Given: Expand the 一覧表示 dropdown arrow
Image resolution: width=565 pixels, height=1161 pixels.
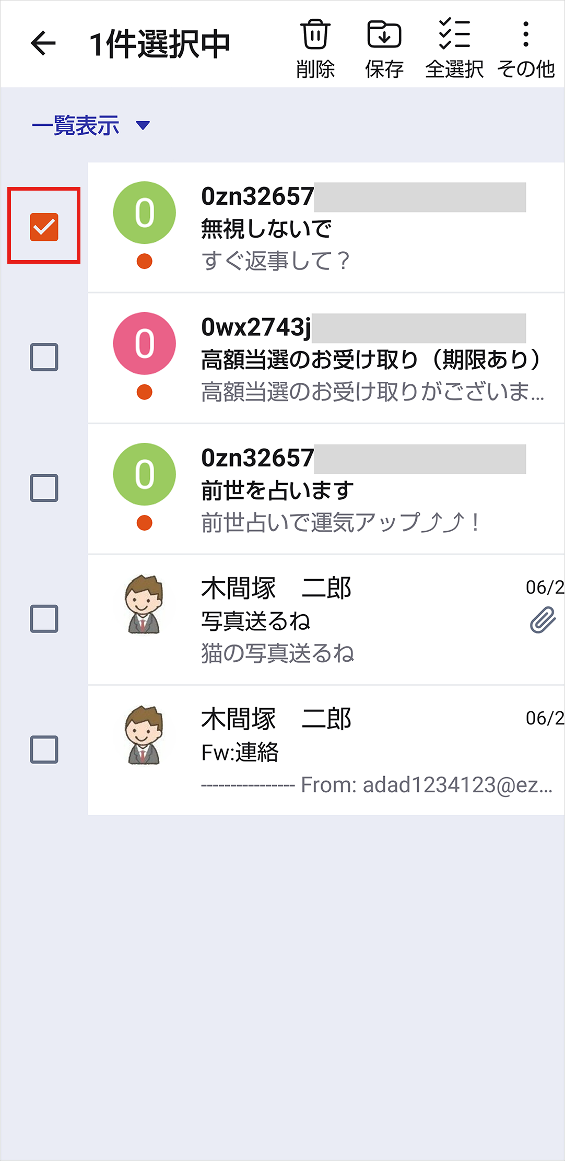Looking at the screenshot, I should (x=143, y=125).
